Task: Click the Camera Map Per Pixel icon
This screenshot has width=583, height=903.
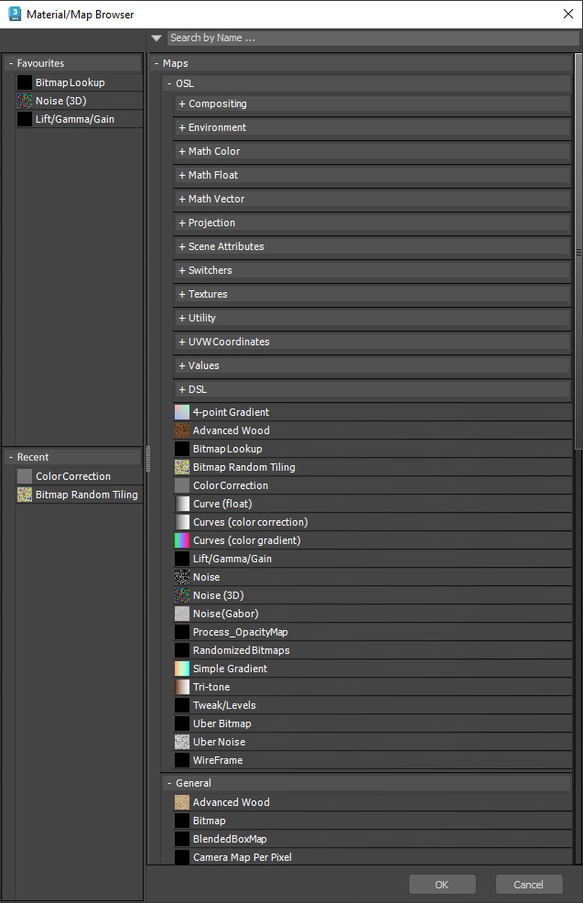Action: 182,857
